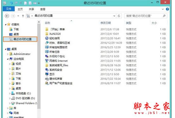175x118 pixels.
Task: Collapse the 这台电脑 tree node
Action: coord(8,59)
